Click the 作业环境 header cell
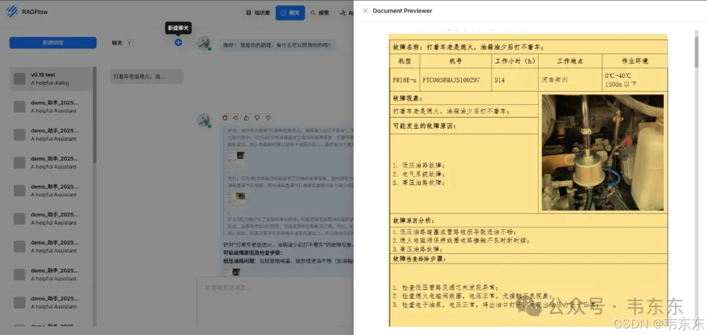Image resolution: width=707 pixels, height=335 pixels. click(634, 61)
